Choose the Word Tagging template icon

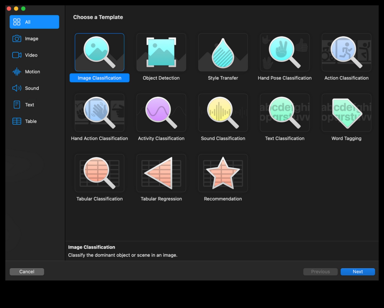pyautogui.click(x=346, y=113)
